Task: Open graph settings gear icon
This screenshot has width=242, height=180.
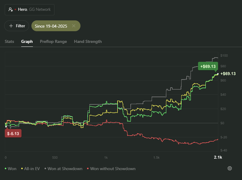Action: 230,169
